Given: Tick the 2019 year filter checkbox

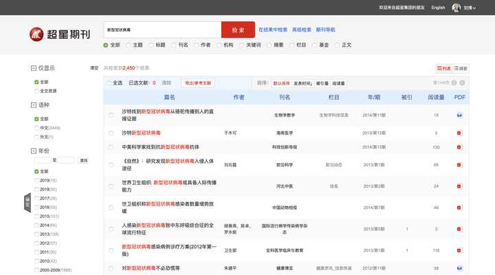Looking at the screenshot, I should click(37, 180).
